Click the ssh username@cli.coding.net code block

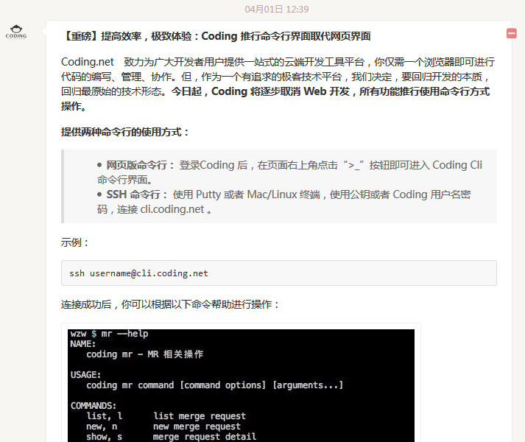click(279, 273)
